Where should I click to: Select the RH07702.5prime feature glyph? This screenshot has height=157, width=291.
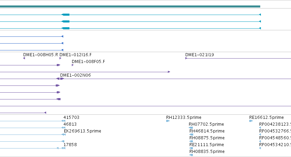(191, 128)
